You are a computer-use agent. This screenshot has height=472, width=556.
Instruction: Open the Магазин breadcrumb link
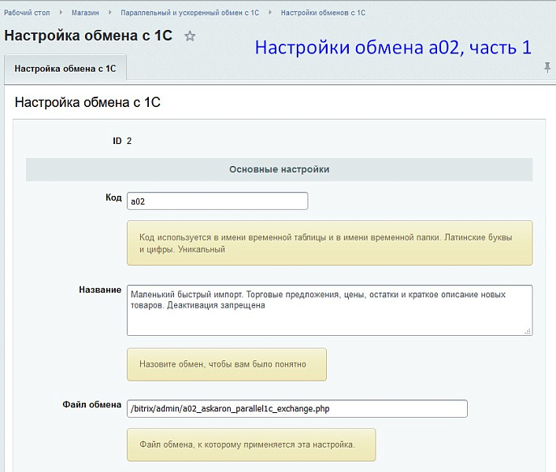click(x=85, y=13)
